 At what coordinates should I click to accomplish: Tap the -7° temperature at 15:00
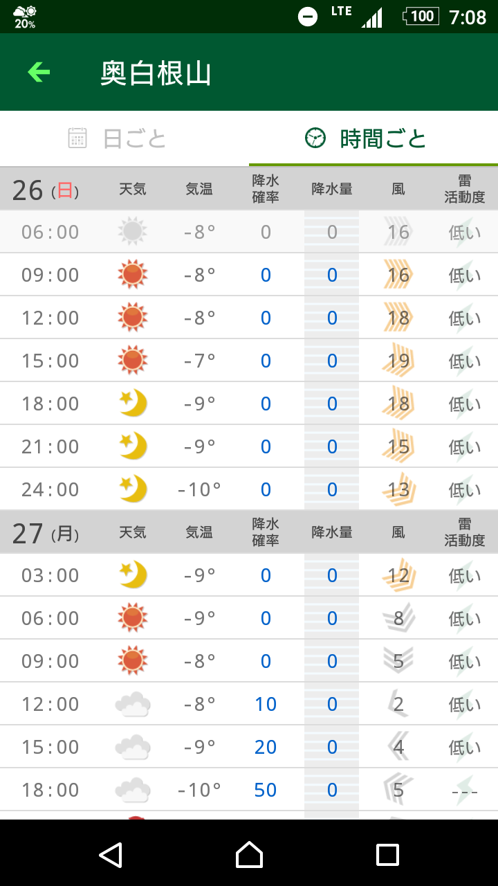(x=199, y=361)
